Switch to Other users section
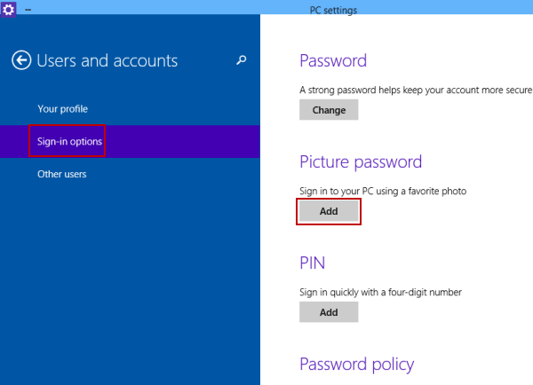The image size is (533, 385). click(x=62, y=174)
